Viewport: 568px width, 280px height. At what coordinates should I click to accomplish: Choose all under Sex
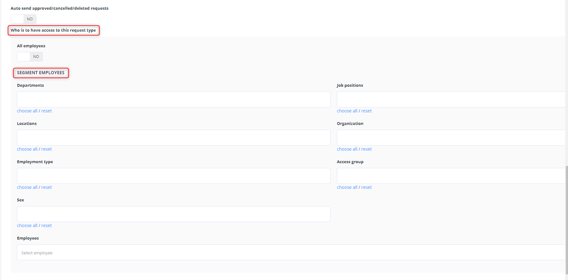tap(27, 226)
